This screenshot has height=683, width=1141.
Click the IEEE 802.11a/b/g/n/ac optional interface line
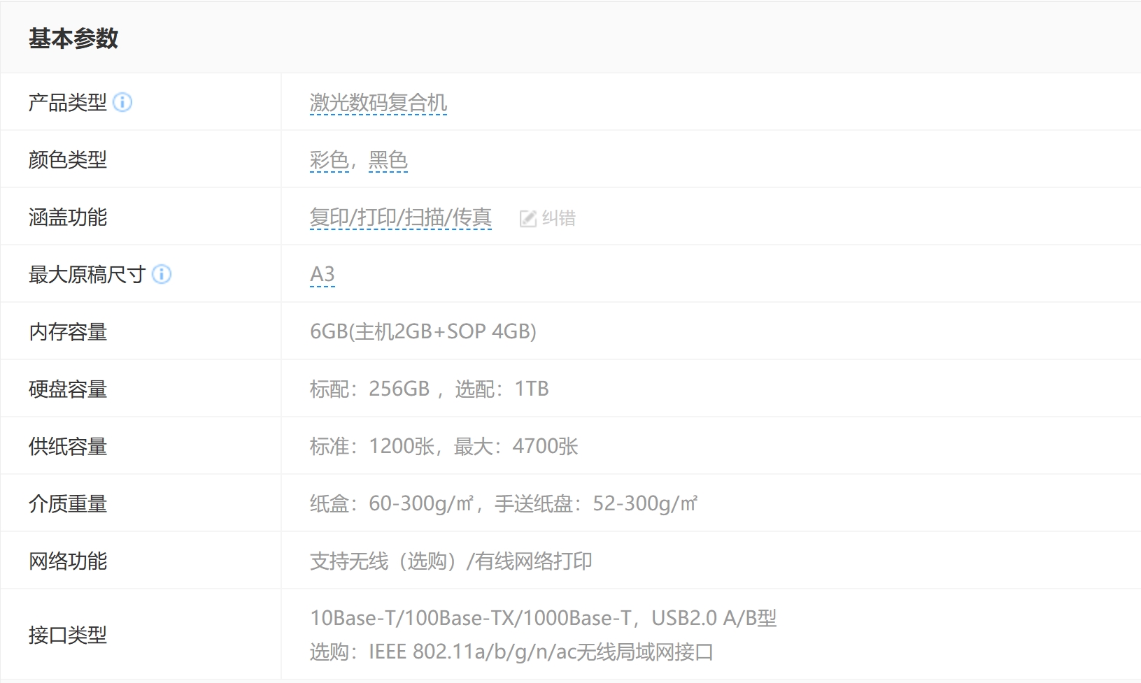pos(511,652)
